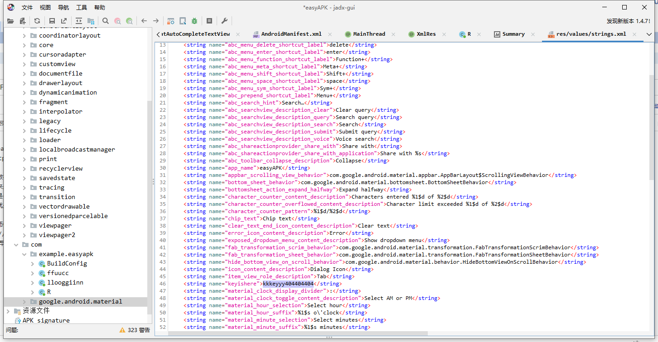Toggle the deobfuscation lock-gear icon
This screenshot has width=658, height=342.
[171, 21]
